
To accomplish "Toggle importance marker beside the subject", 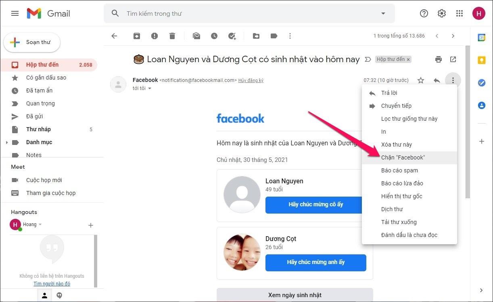I will point(368,59).
